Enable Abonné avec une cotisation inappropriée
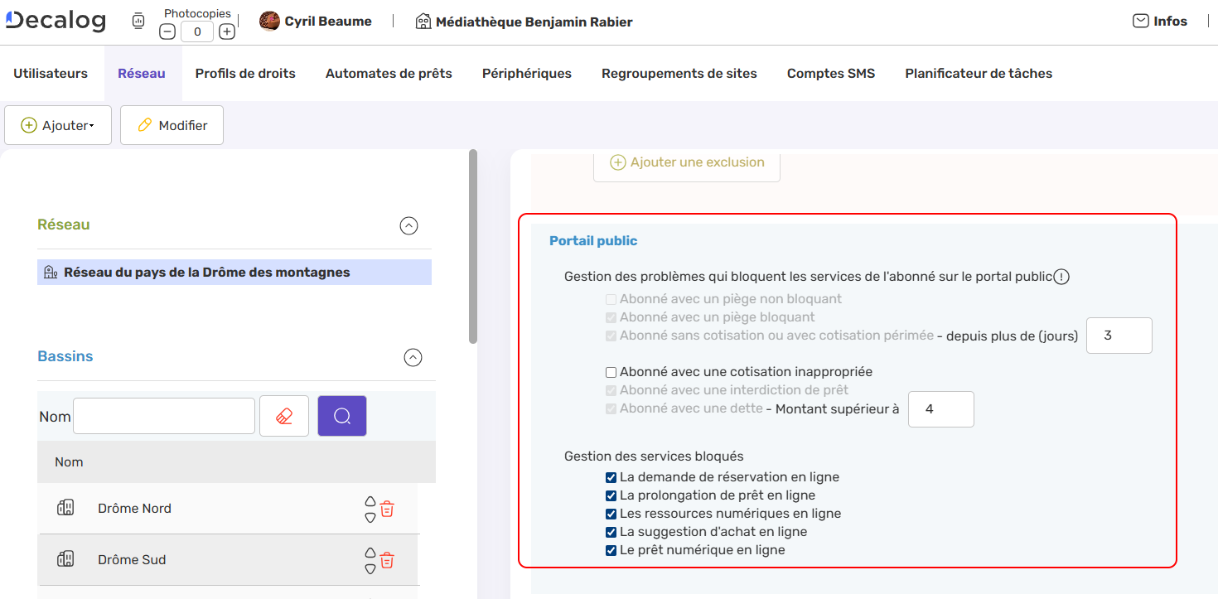1218x599 pixels. [611, 372]
